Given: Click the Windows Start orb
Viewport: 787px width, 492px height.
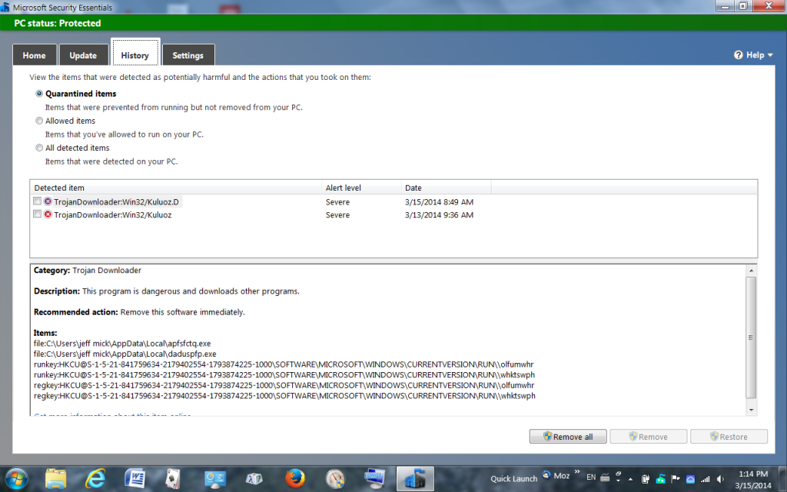Looking at the screenshot, I should pyautogui.click(x=17, y=477).
